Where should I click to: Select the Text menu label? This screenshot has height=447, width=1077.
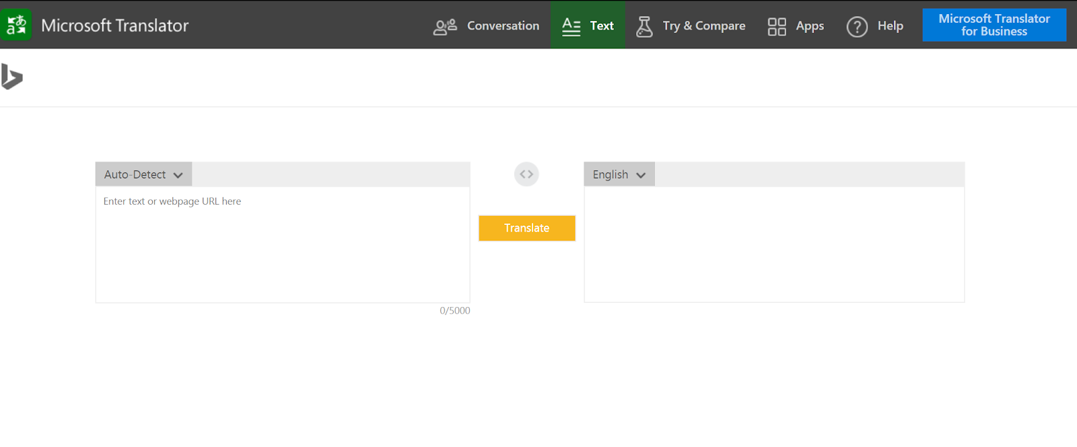602,26
